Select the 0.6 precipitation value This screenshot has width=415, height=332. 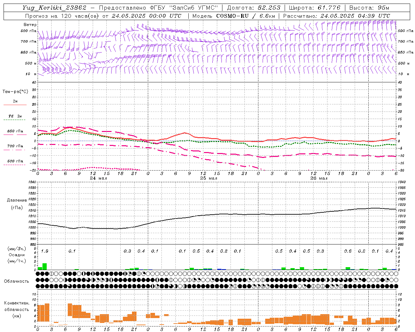point(348,251)
